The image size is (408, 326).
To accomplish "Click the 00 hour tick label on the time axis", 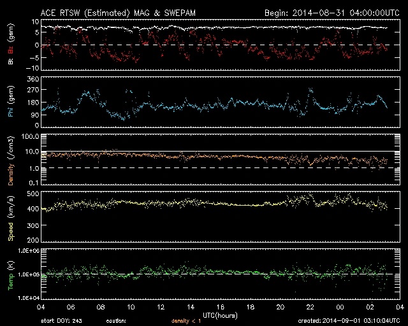I will 340,307.
